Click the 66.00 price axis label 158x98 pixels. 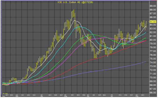(153, 93)
